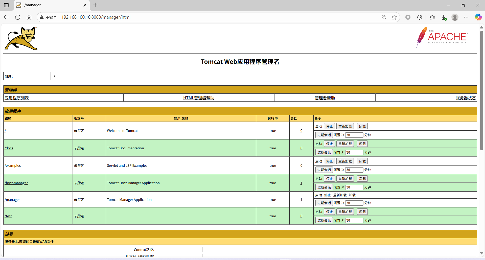Screen dimensions: 485x260
Task: Open HTML管理器帮助 link
Action: pyautogui.click(x=199, y=98)
